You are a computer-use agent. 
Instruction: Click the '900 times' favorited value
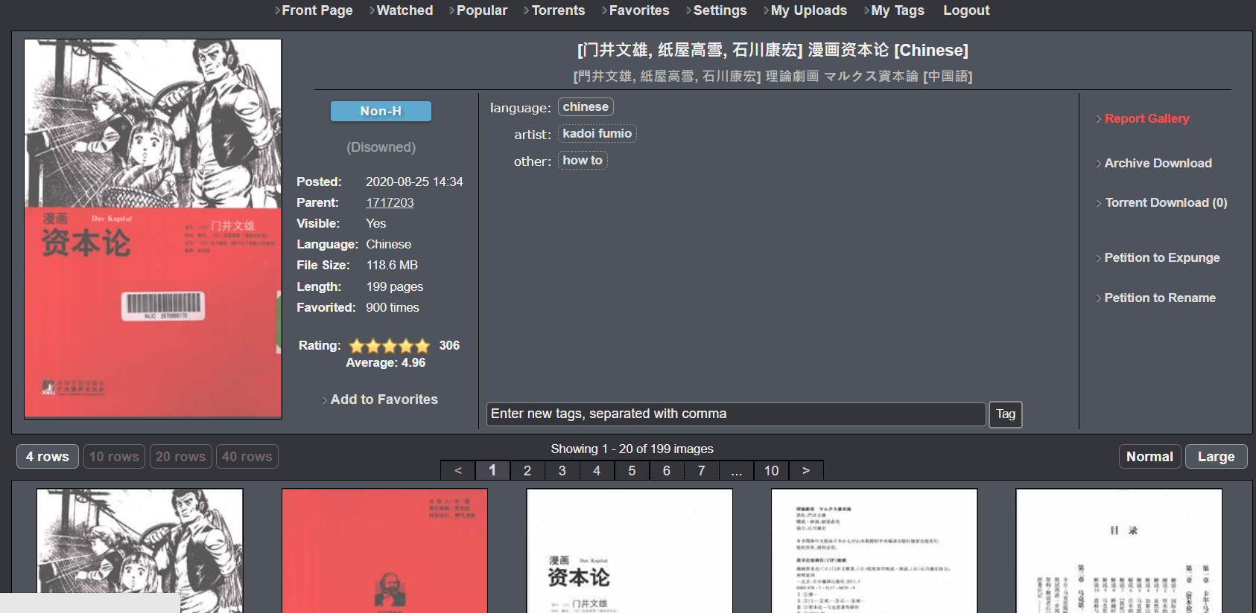[x=393, y=307]
